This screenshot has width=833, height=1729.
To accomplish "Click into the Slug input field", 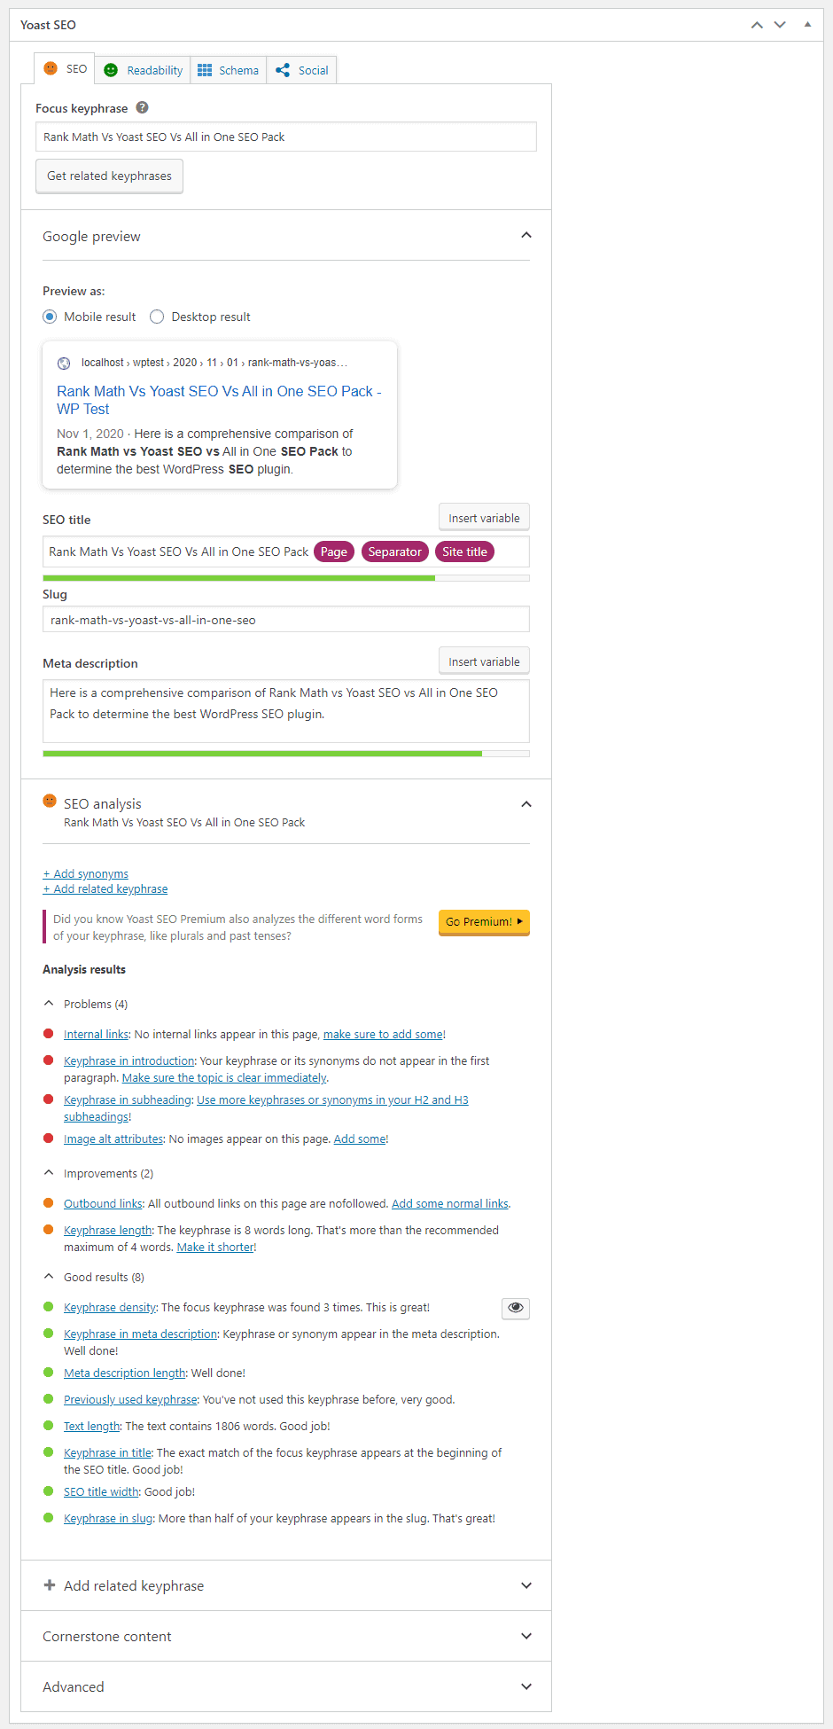I will point(286,620).
